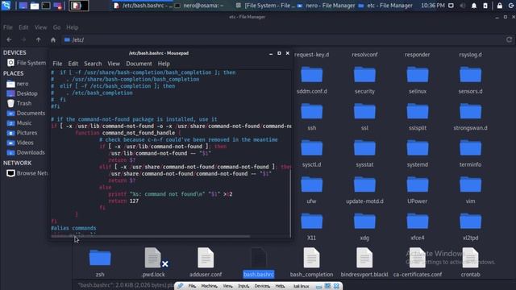Open the Kali applications menu icon
Viewport: 516px width, 290px height.
click(x=6, y=6)
